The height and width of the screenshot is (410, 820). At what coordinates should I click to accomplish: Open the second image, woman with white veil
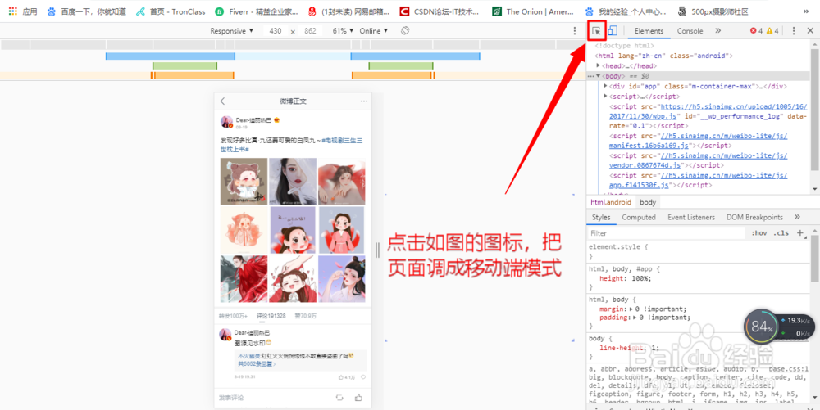click(293, 181)
